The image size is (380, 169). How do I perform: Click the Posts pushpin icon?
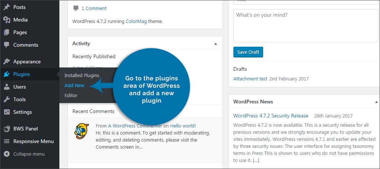(x=7, y=7)
